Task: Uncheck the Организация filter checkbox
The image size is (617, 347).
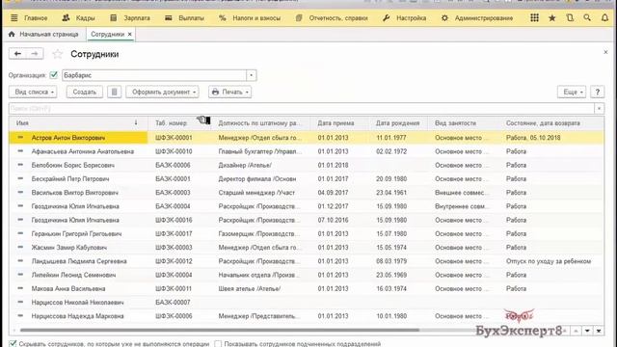Action: pos(54,75)
